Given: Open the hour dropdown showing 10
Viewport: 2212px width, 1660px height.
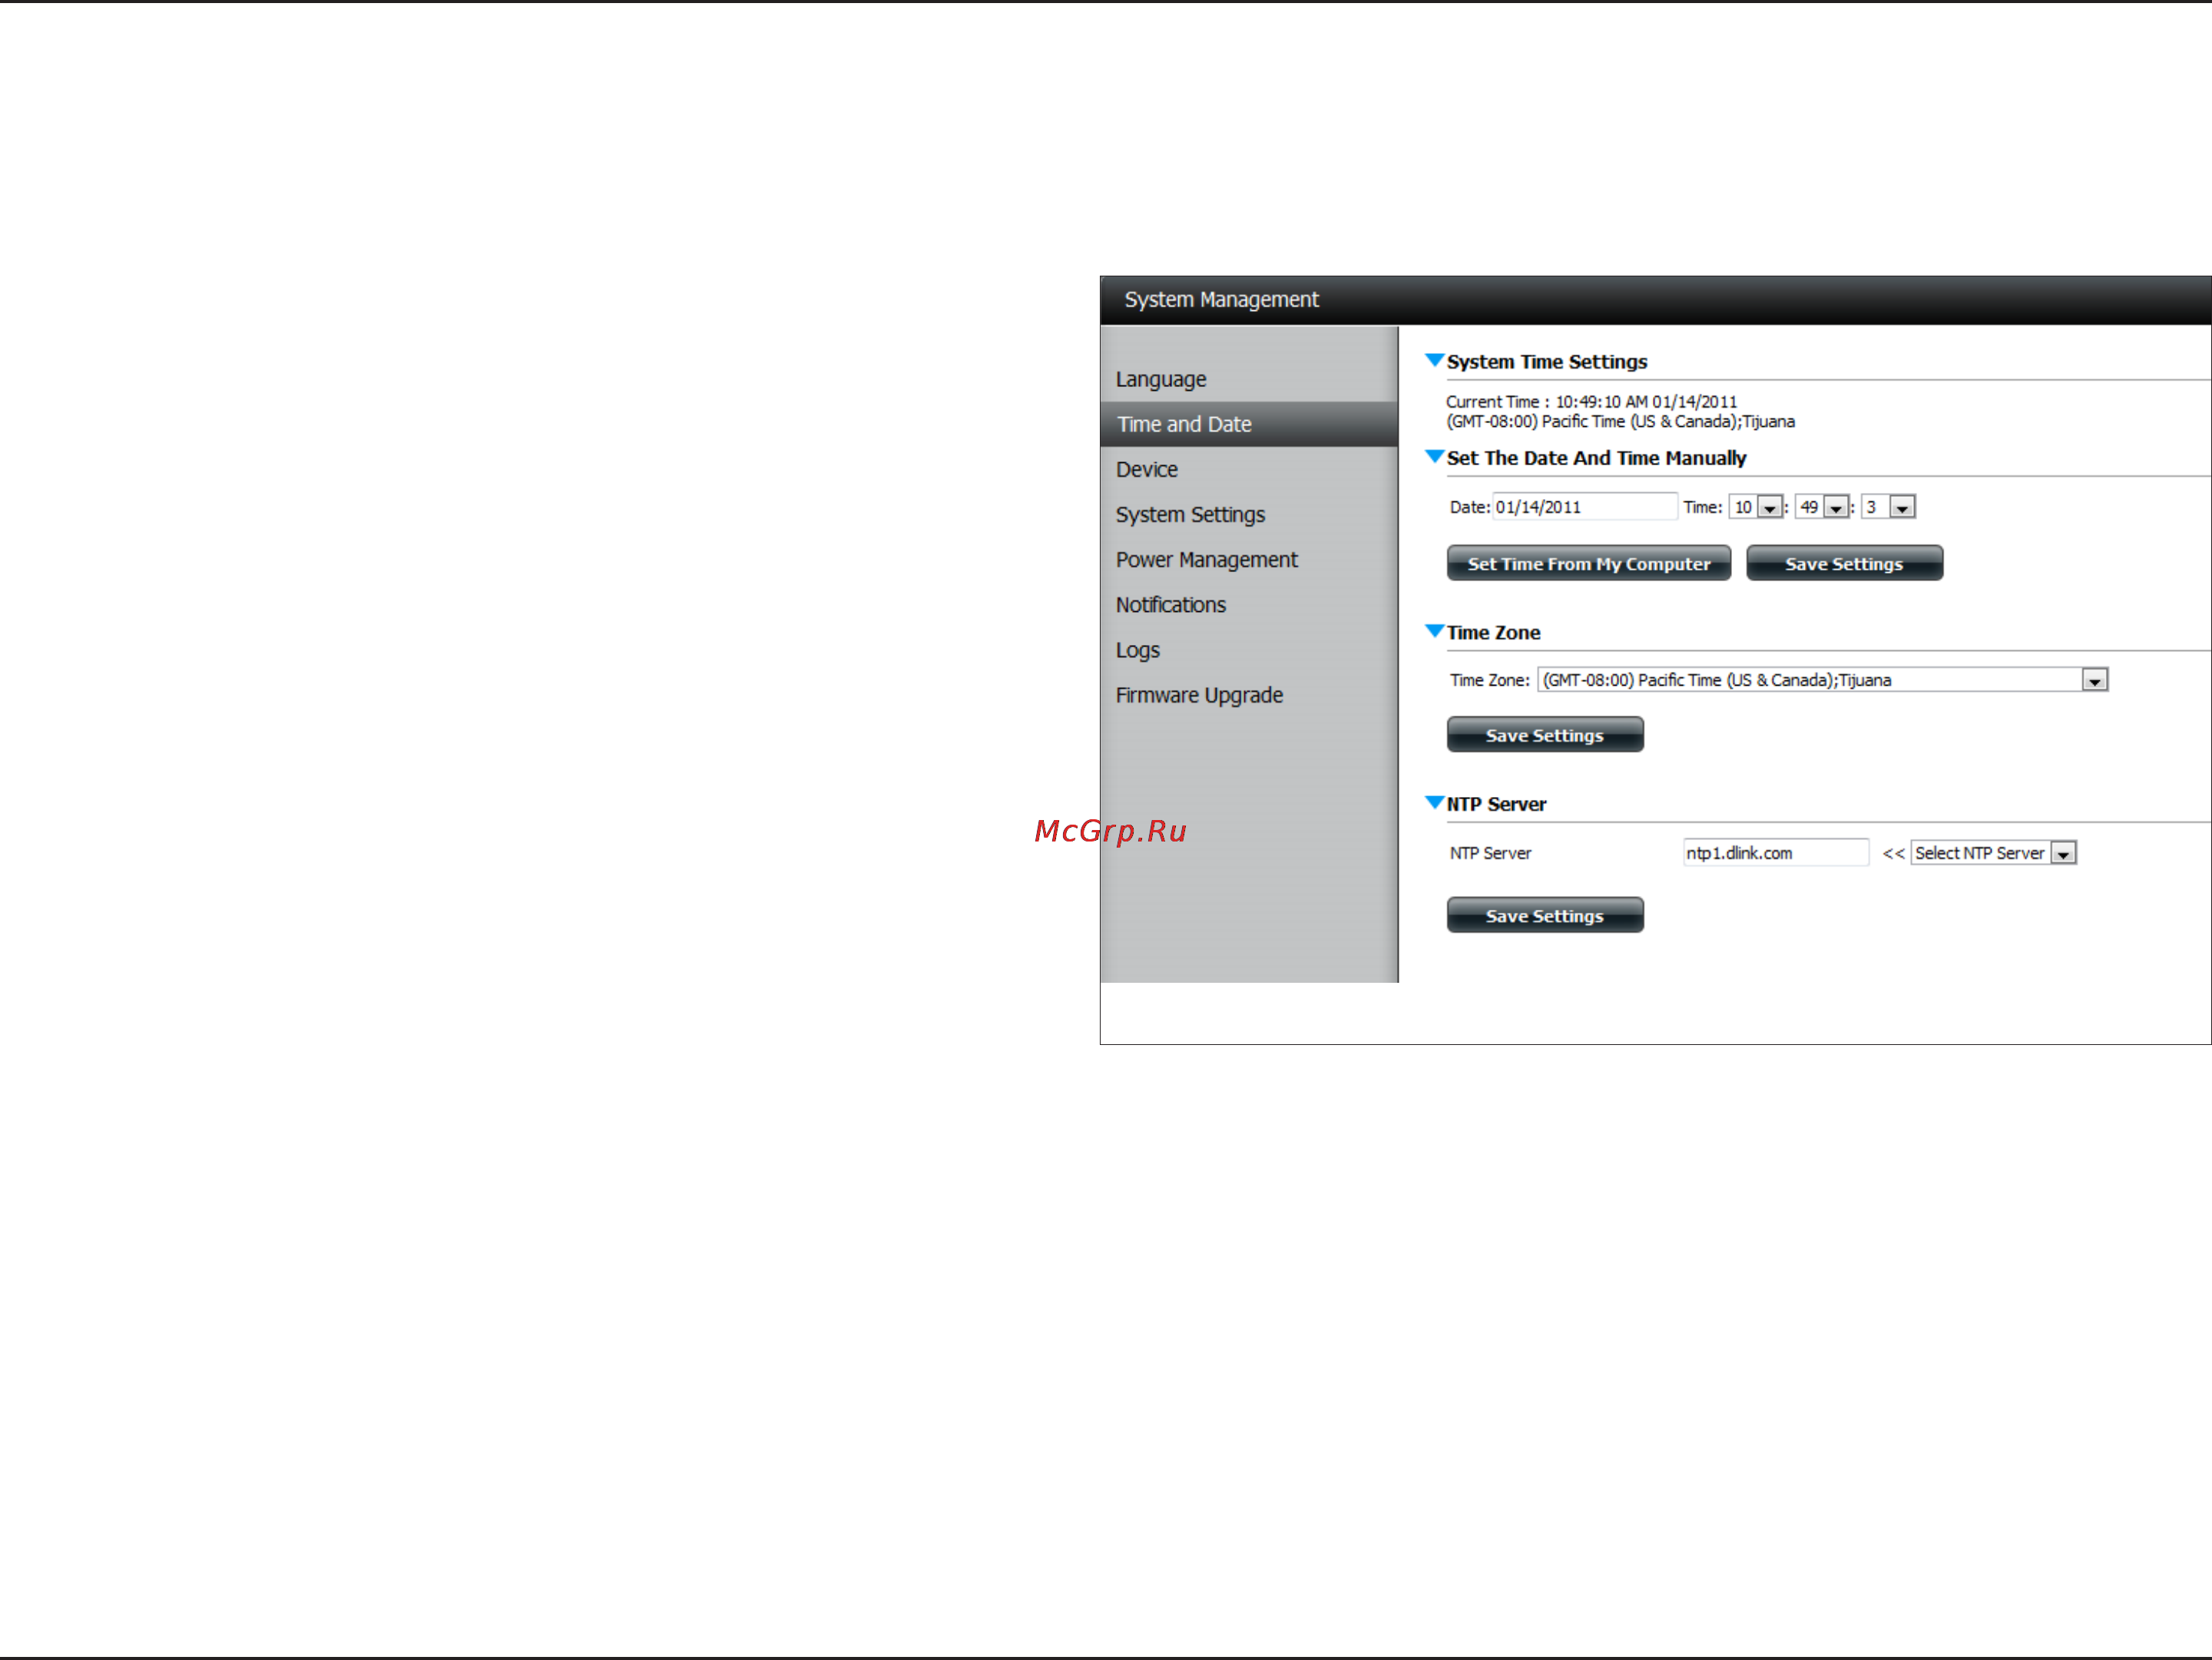Looking at the screenshot, I should [x=1755, y=507].
